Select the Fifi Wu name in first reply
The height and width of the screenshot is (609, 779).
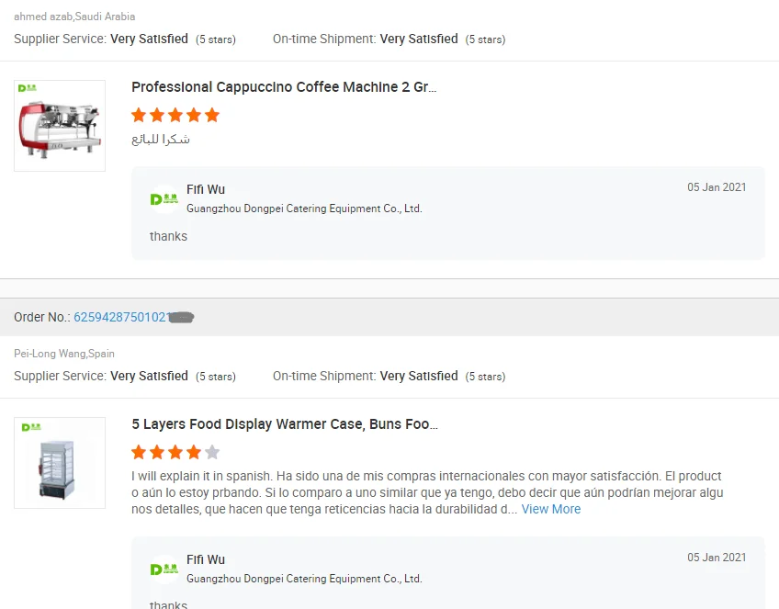[206, 190]
